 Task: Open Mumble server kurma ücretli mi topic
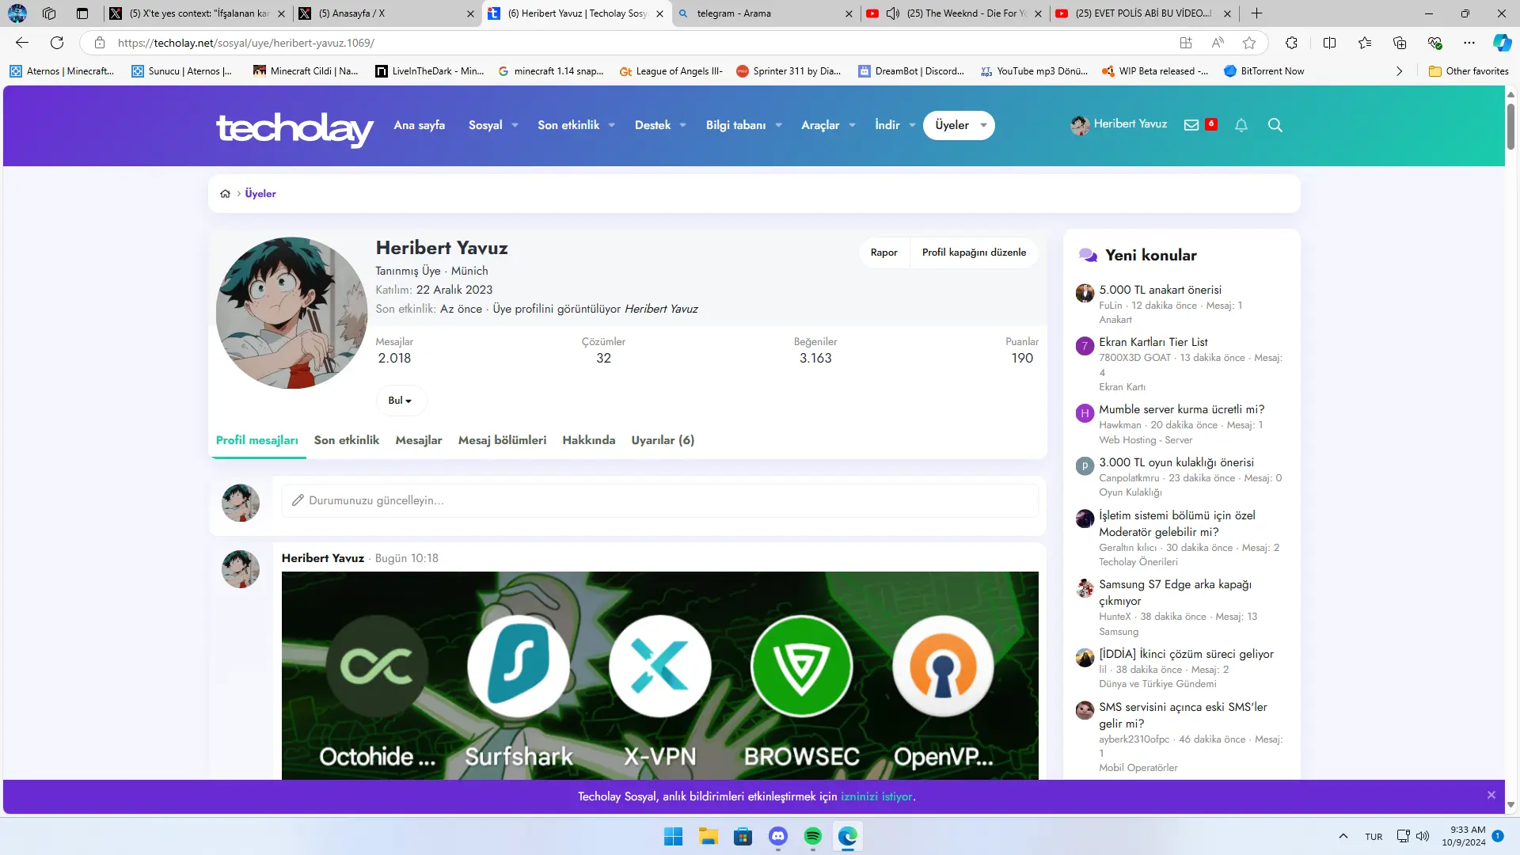(x=1181, y=409)
